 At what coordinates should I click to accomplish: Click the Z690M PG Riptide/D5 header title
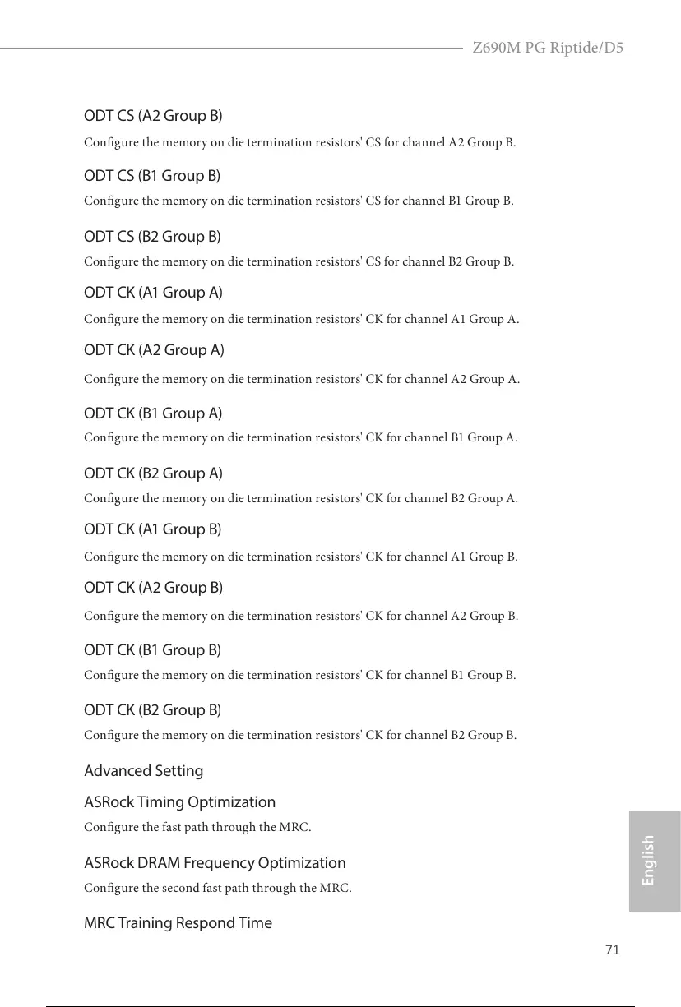point(547,47)
